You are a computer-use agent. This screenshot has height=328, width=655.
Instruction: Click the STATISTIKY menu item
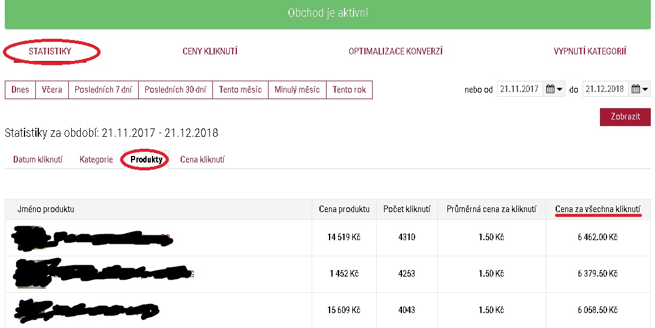click(x=50, y=51)
